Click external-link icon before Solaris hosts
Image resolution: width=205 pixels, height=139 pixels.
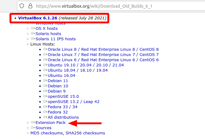coord(33,34)
